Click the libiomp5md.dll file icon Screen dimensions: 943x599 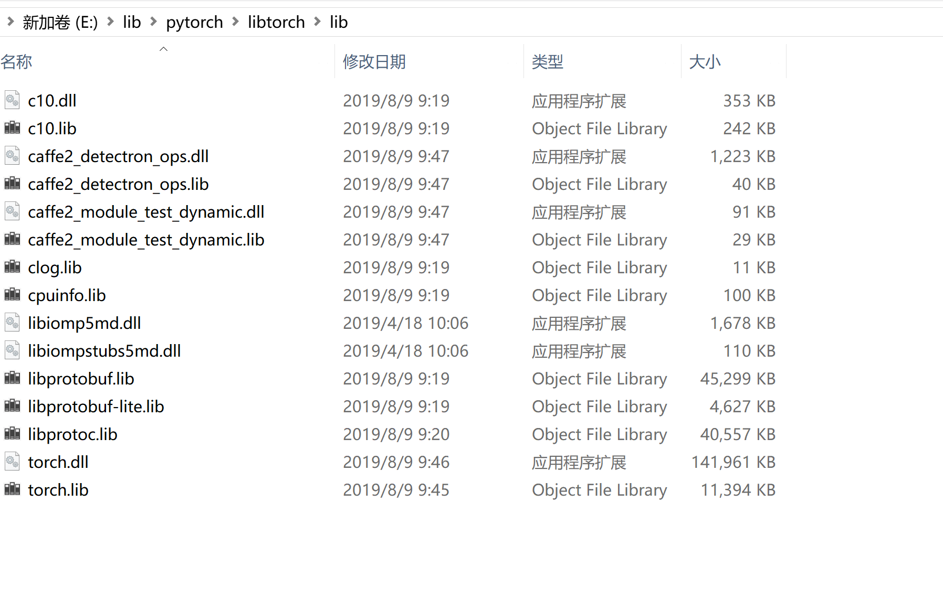[x=12, y=322]
